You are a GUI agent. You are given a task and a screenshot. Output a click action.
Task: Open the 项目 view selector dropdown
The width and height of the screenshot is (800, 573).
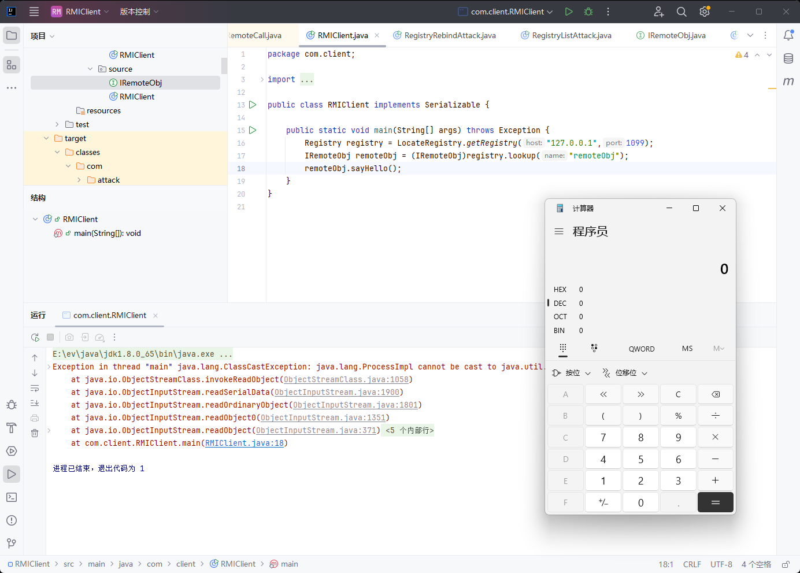click(x=43, y=36)
